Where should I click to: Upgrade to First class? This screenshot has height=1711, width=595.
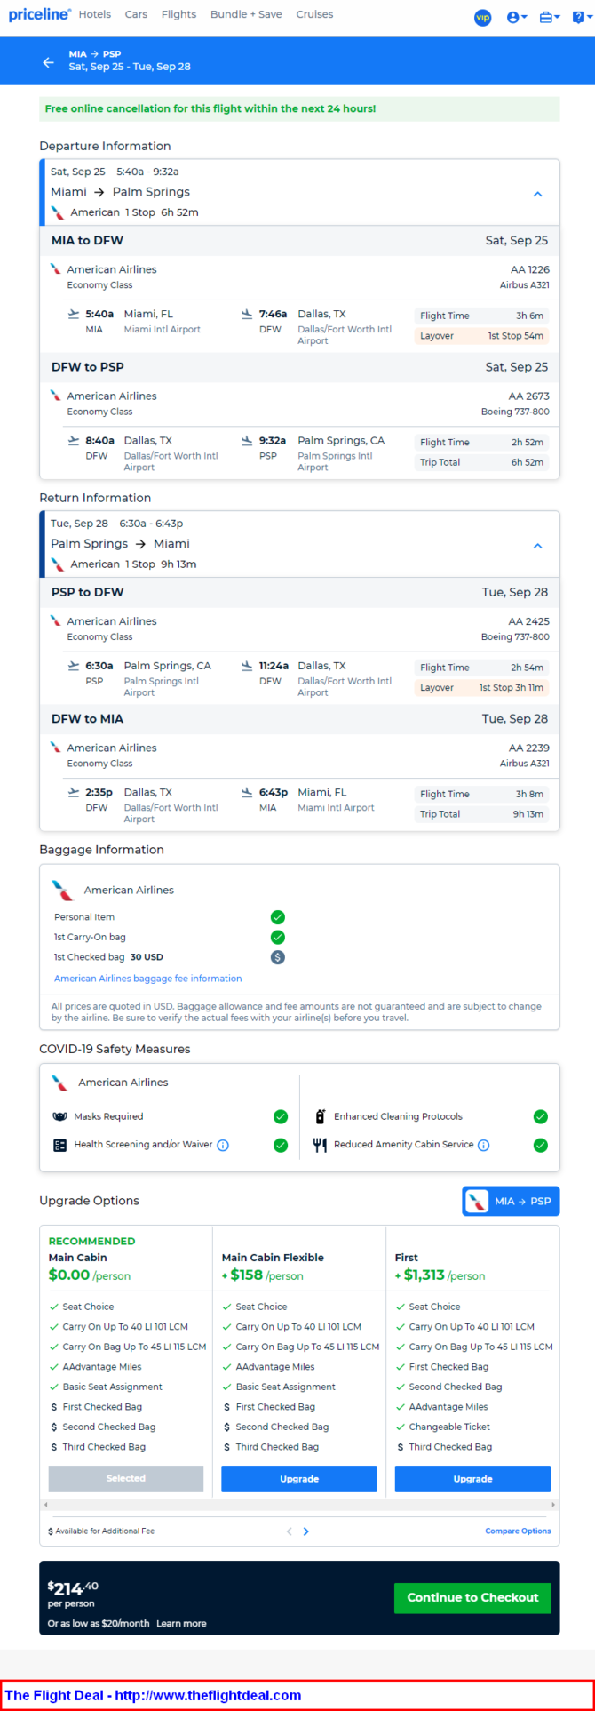[x=472, y=1478]
